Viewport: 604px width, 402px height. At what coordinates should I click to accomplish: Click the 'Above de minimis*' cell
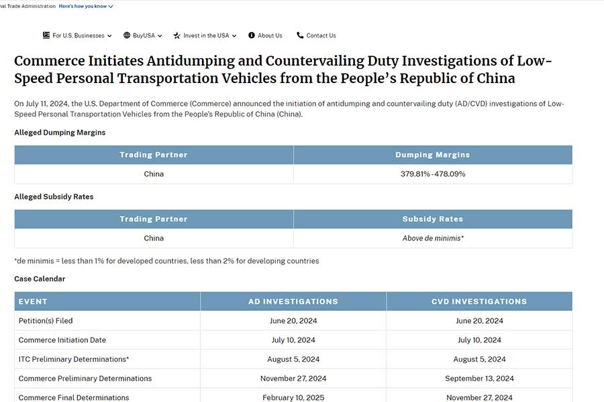point(433,238)
